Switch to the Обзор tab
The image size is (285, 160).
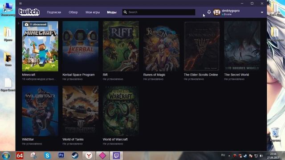(x=73, y=12)
